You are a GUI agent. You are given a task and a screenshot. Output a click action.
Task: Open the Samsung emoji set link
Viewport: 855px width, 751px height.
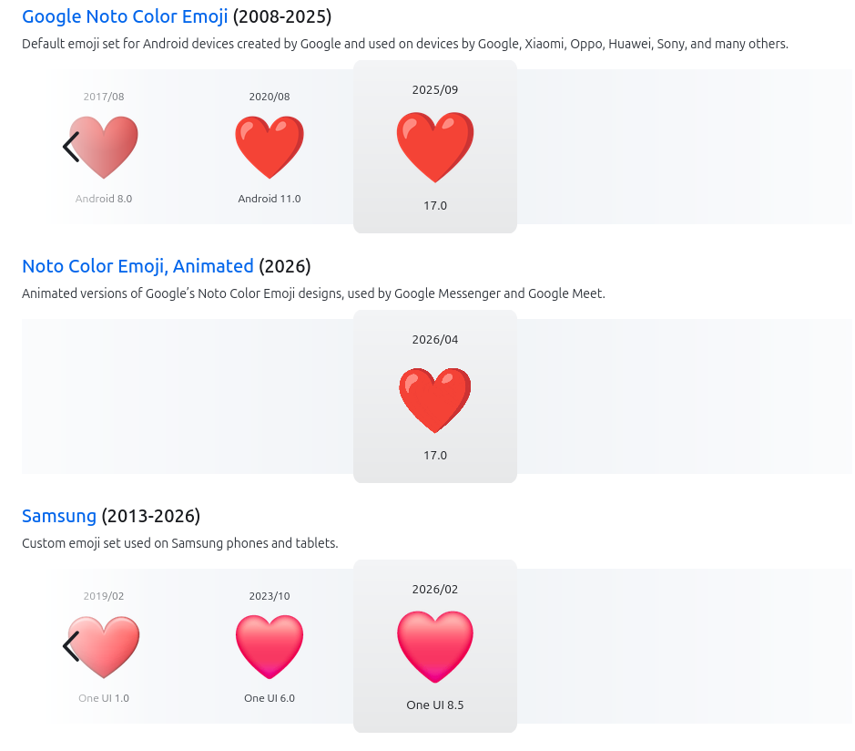coord(59,516)
